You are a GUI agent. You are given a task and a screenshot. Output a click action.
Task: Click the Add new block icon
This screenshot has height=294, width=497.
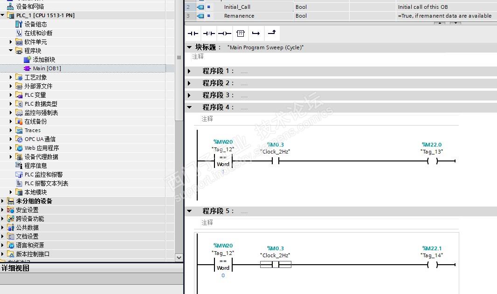click(x=27, y=60)
